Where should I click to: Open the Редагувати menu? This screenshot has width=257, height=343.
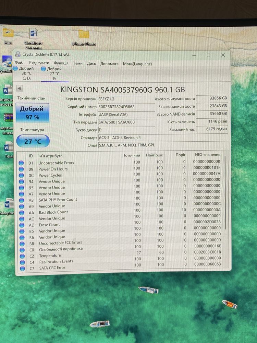[39, 63]
